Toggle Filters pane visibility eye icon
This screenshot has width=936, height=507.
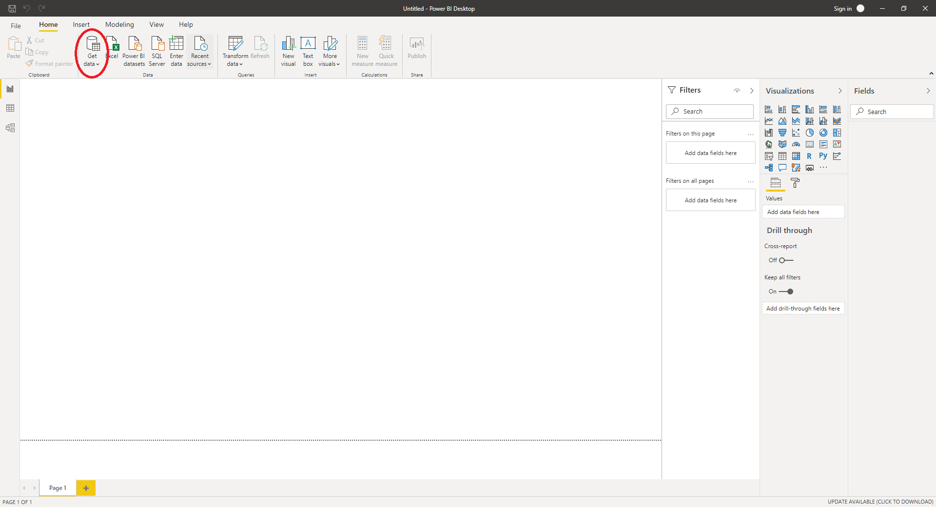[x=737, y=91]
